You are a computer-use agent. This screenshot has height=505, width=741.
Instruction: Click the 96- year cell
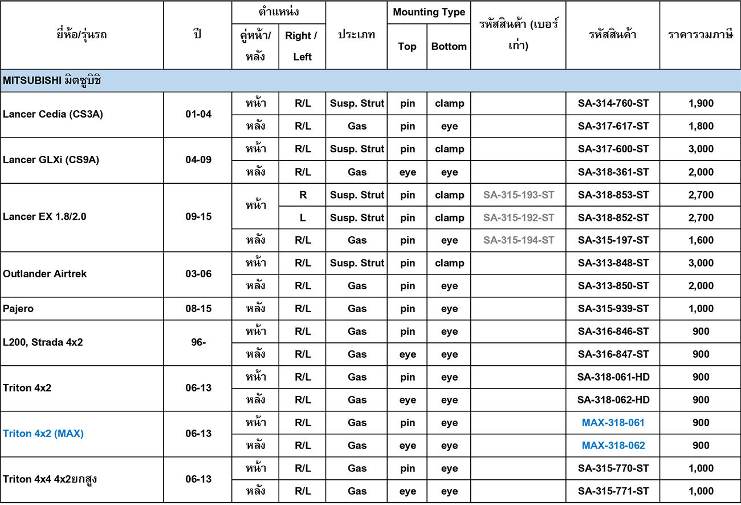pyautogui.click(x=198, y=343)
